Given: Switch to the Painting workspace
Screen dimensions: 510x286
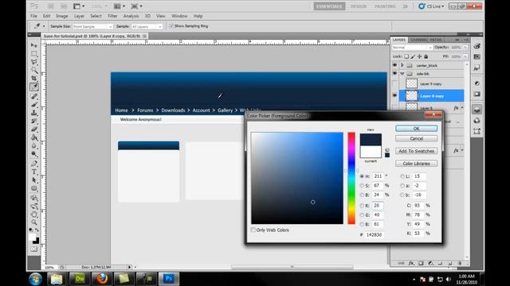Looking at the screenshot, I should pyautogui.click(x=385, y=6).
